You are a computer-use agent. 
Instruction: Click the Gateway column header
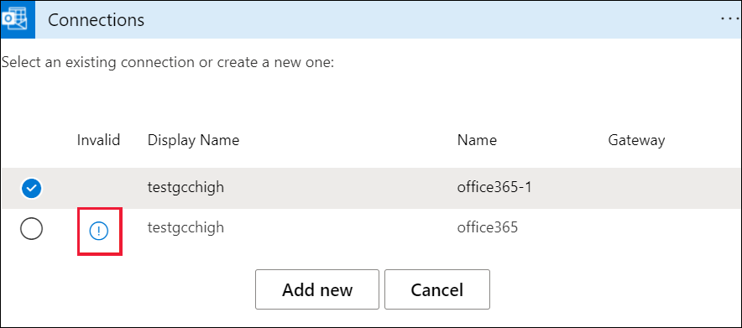click(x=636, y=140)
